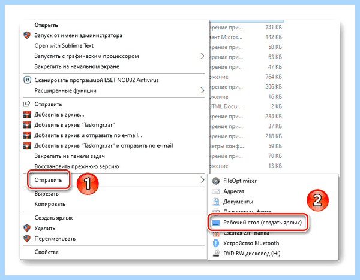Open the lower Отправить submenu entry

pos(48,180)
